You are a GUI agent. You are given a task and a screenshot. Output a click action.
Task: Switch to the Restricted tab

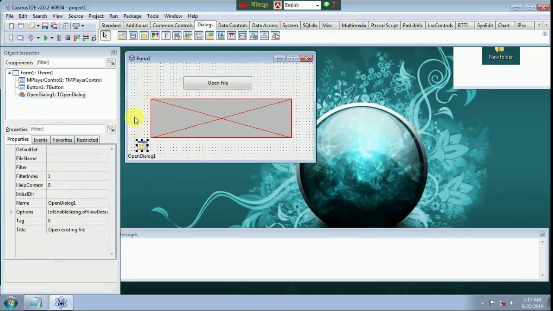[87, 140]
